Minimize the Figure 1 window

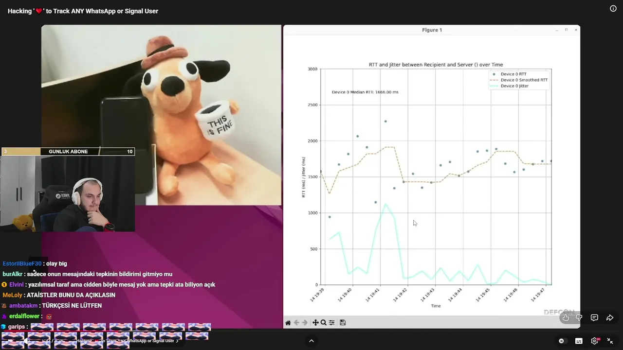click(557, 30)
